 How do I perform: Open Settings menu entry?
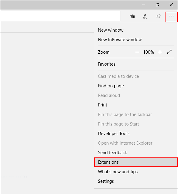136,181
